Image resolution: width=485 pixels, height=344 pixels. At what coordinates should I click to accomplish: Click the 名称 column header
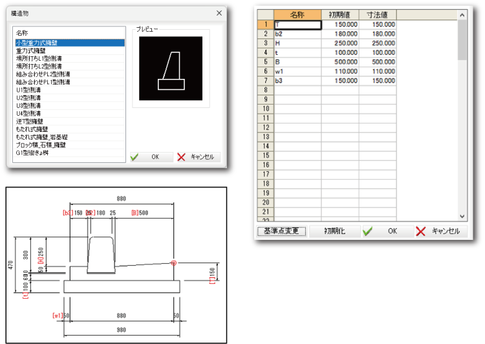(x=297, y=14)
